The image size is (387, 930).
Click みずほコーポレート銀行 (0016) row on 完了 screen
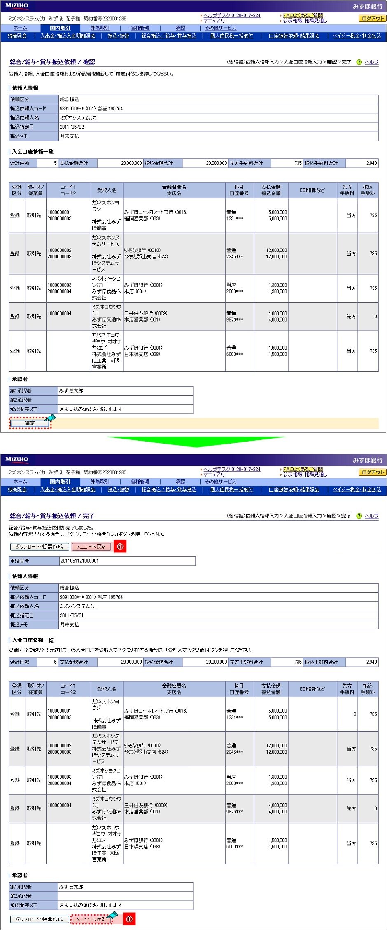(x=193, y=714)
